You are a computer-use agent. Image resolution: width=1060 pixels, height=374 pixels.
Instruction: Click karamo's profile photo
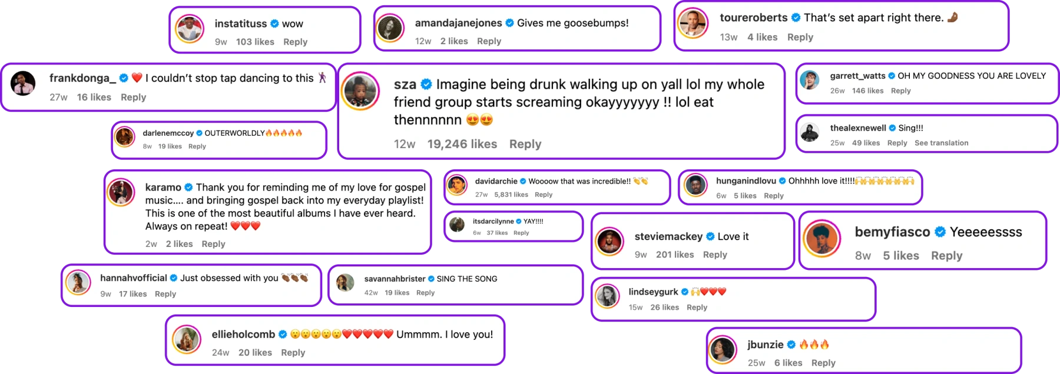[x=121, y=192]
